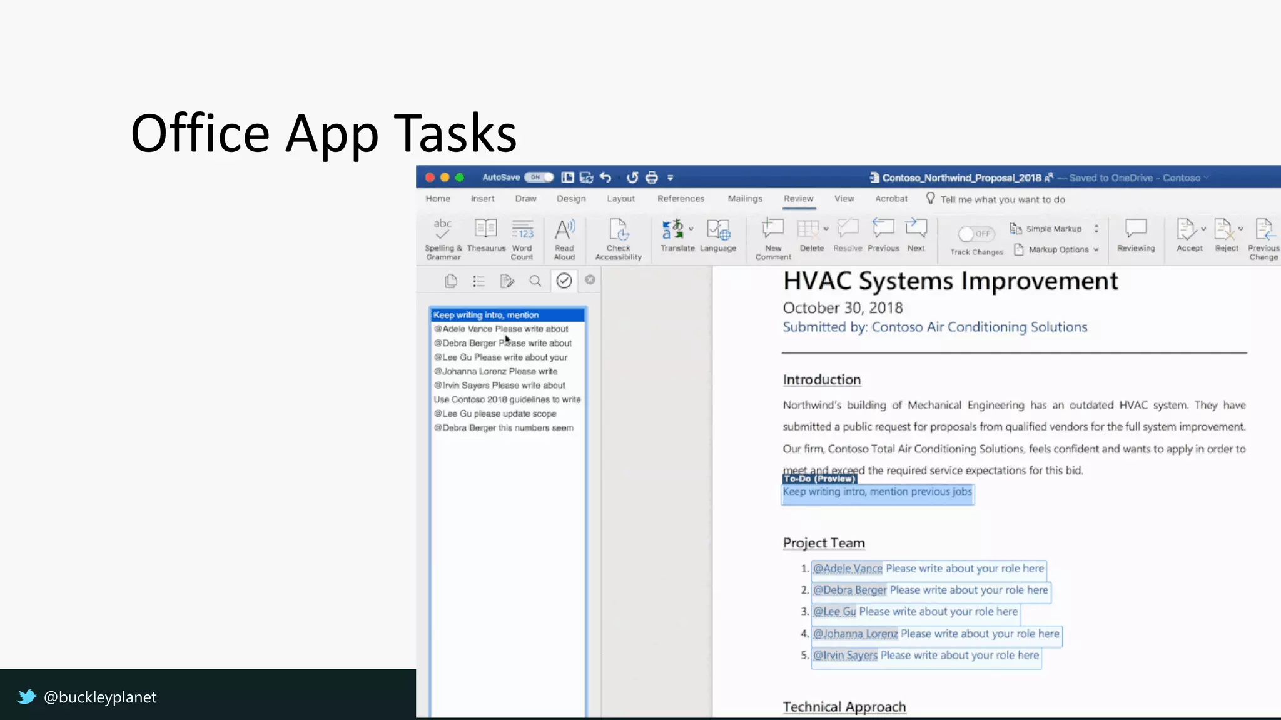The image size is (1281, 720).
Task: Toggle Track Changes on
Action: (976, 234)
